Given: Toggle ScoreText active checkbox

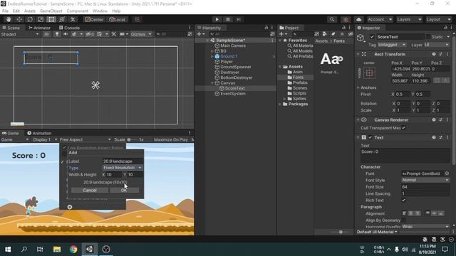Looking at the screenshot, I should tap(372, 37).
